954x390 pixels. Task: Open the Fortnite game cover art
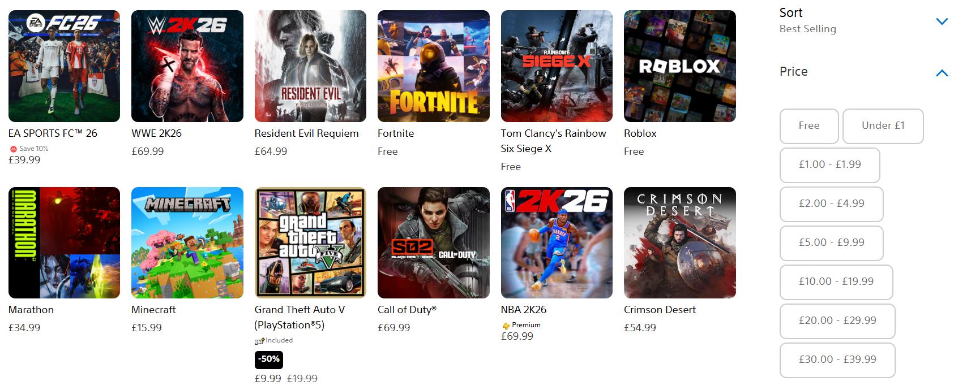[x=433, y=66]
